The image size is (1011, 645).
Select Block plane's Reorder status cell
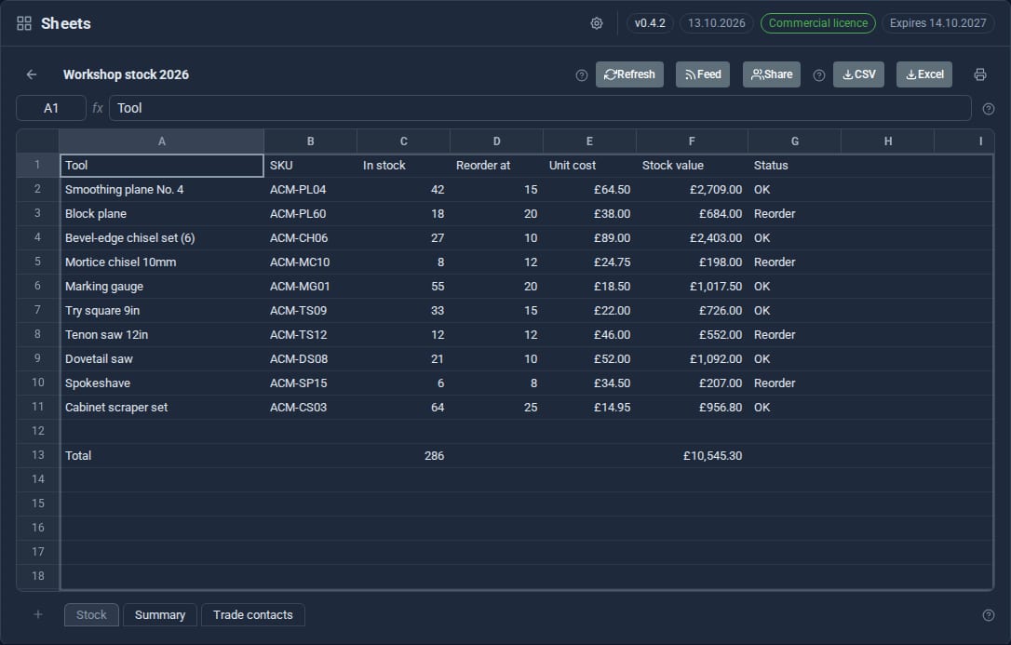pyautogui.click(x=795, y=213)
